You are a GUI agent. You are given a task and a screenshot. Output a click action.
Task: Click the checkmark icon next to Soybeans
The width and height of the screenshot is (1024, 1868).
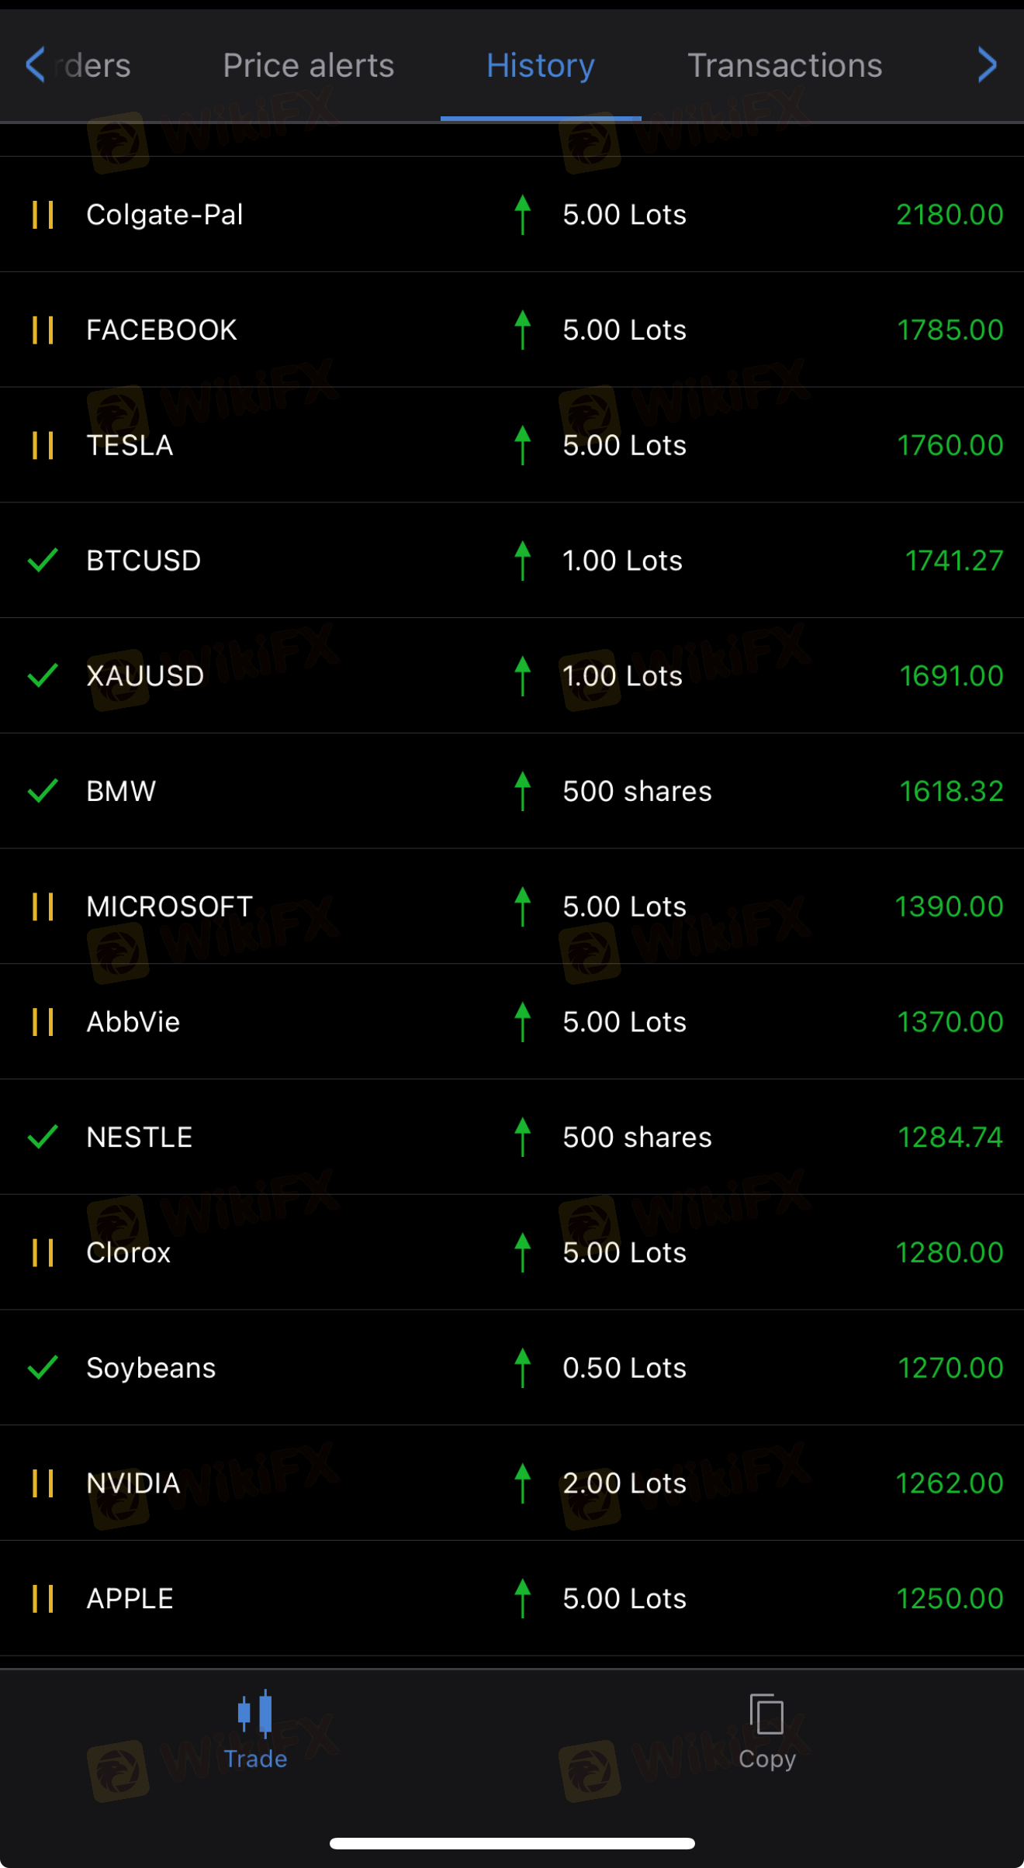[43, 1367]
